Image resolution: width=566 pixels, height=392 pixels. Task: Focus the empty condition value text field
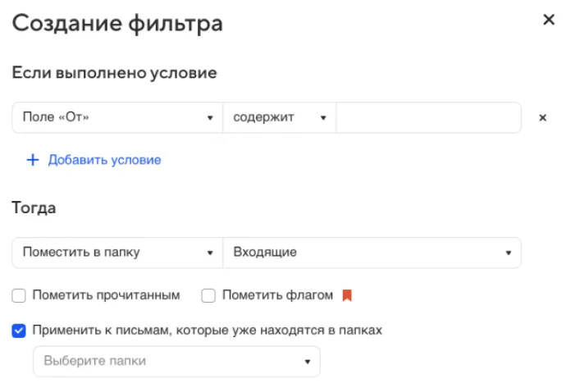point(428,118)
